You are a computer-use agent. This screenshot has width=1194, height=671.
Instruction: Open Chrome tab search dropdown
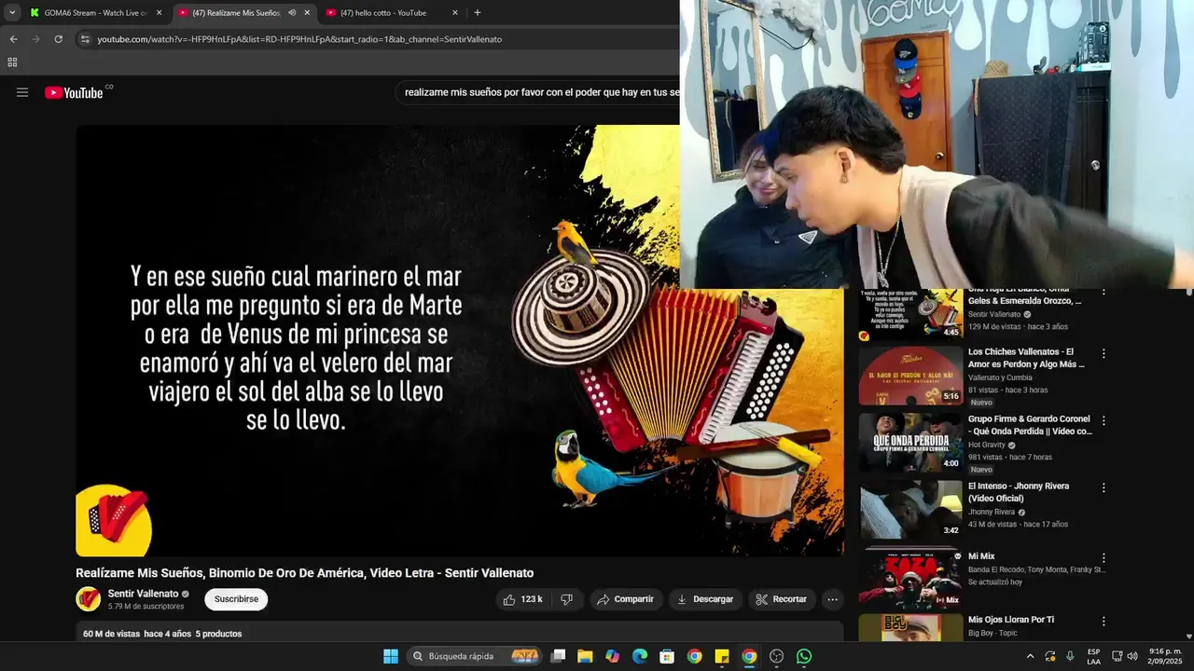tap(12, 13)
